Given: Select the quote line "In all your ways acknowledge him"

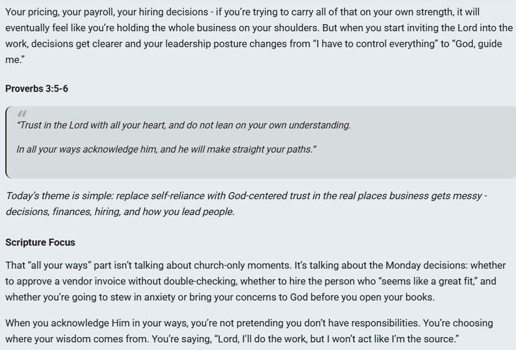Looking at the screenshot, I should 166,149.
